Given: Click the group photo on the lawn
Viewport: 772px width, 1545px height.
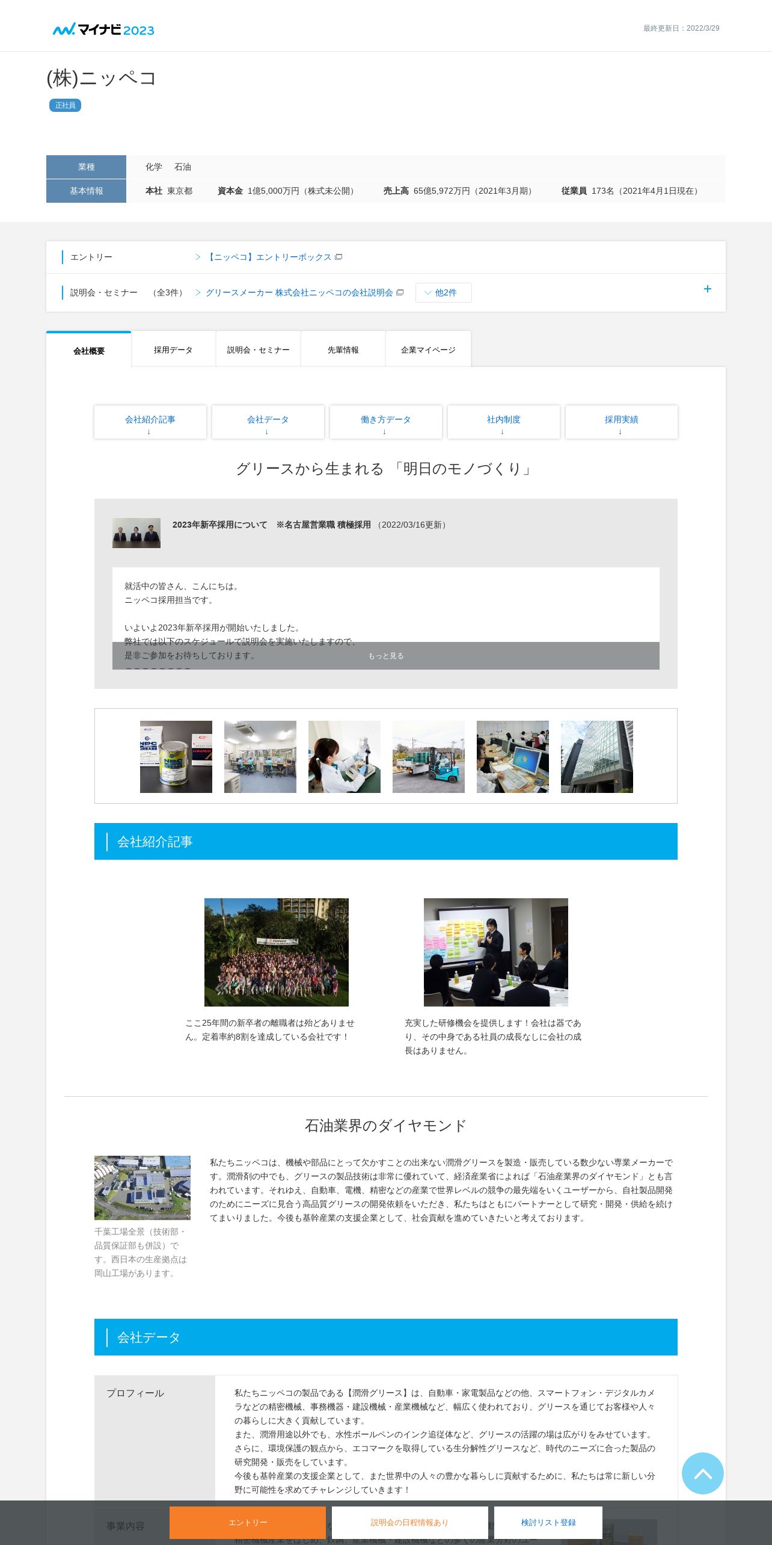Looking at the screenshot, I should (x=277, y=952).
